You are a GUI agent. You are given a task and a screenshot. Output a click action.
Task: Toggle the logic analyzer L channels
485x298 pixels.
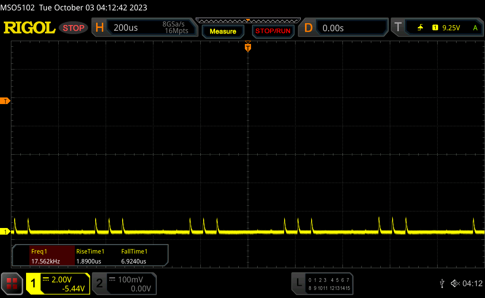click(322, 283)
